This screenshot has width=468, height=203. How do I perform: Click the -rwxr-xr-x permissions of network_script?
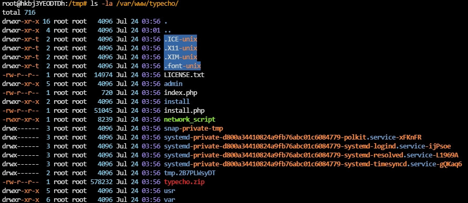point(20,120)
